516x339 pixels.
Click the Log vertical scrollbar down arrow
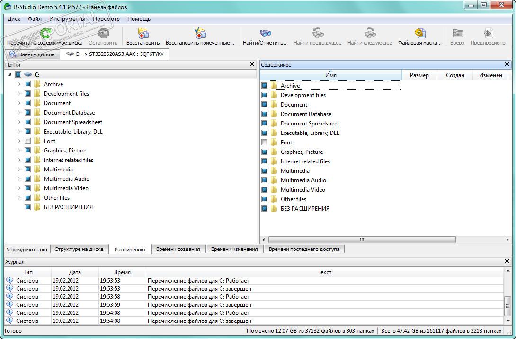(508, 321)
